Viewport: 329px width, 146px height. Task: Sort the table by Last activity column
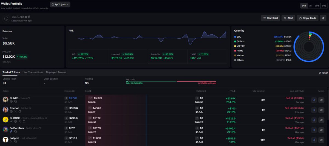click(297, 91)
